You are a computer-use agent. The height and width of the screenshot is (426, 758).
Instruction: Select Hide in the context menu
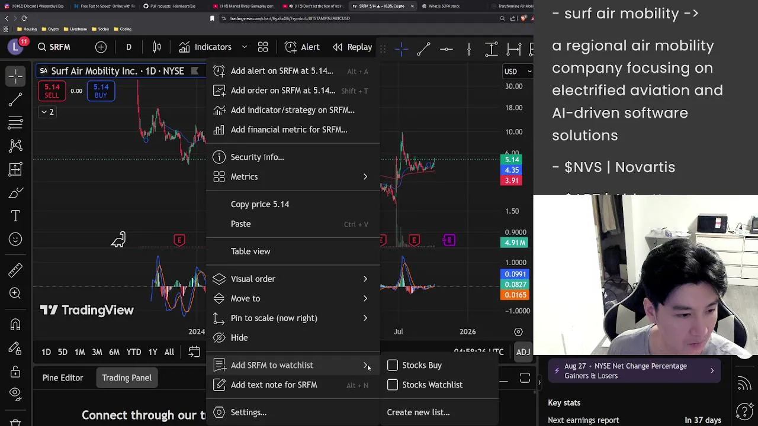[x=293, y=338]
